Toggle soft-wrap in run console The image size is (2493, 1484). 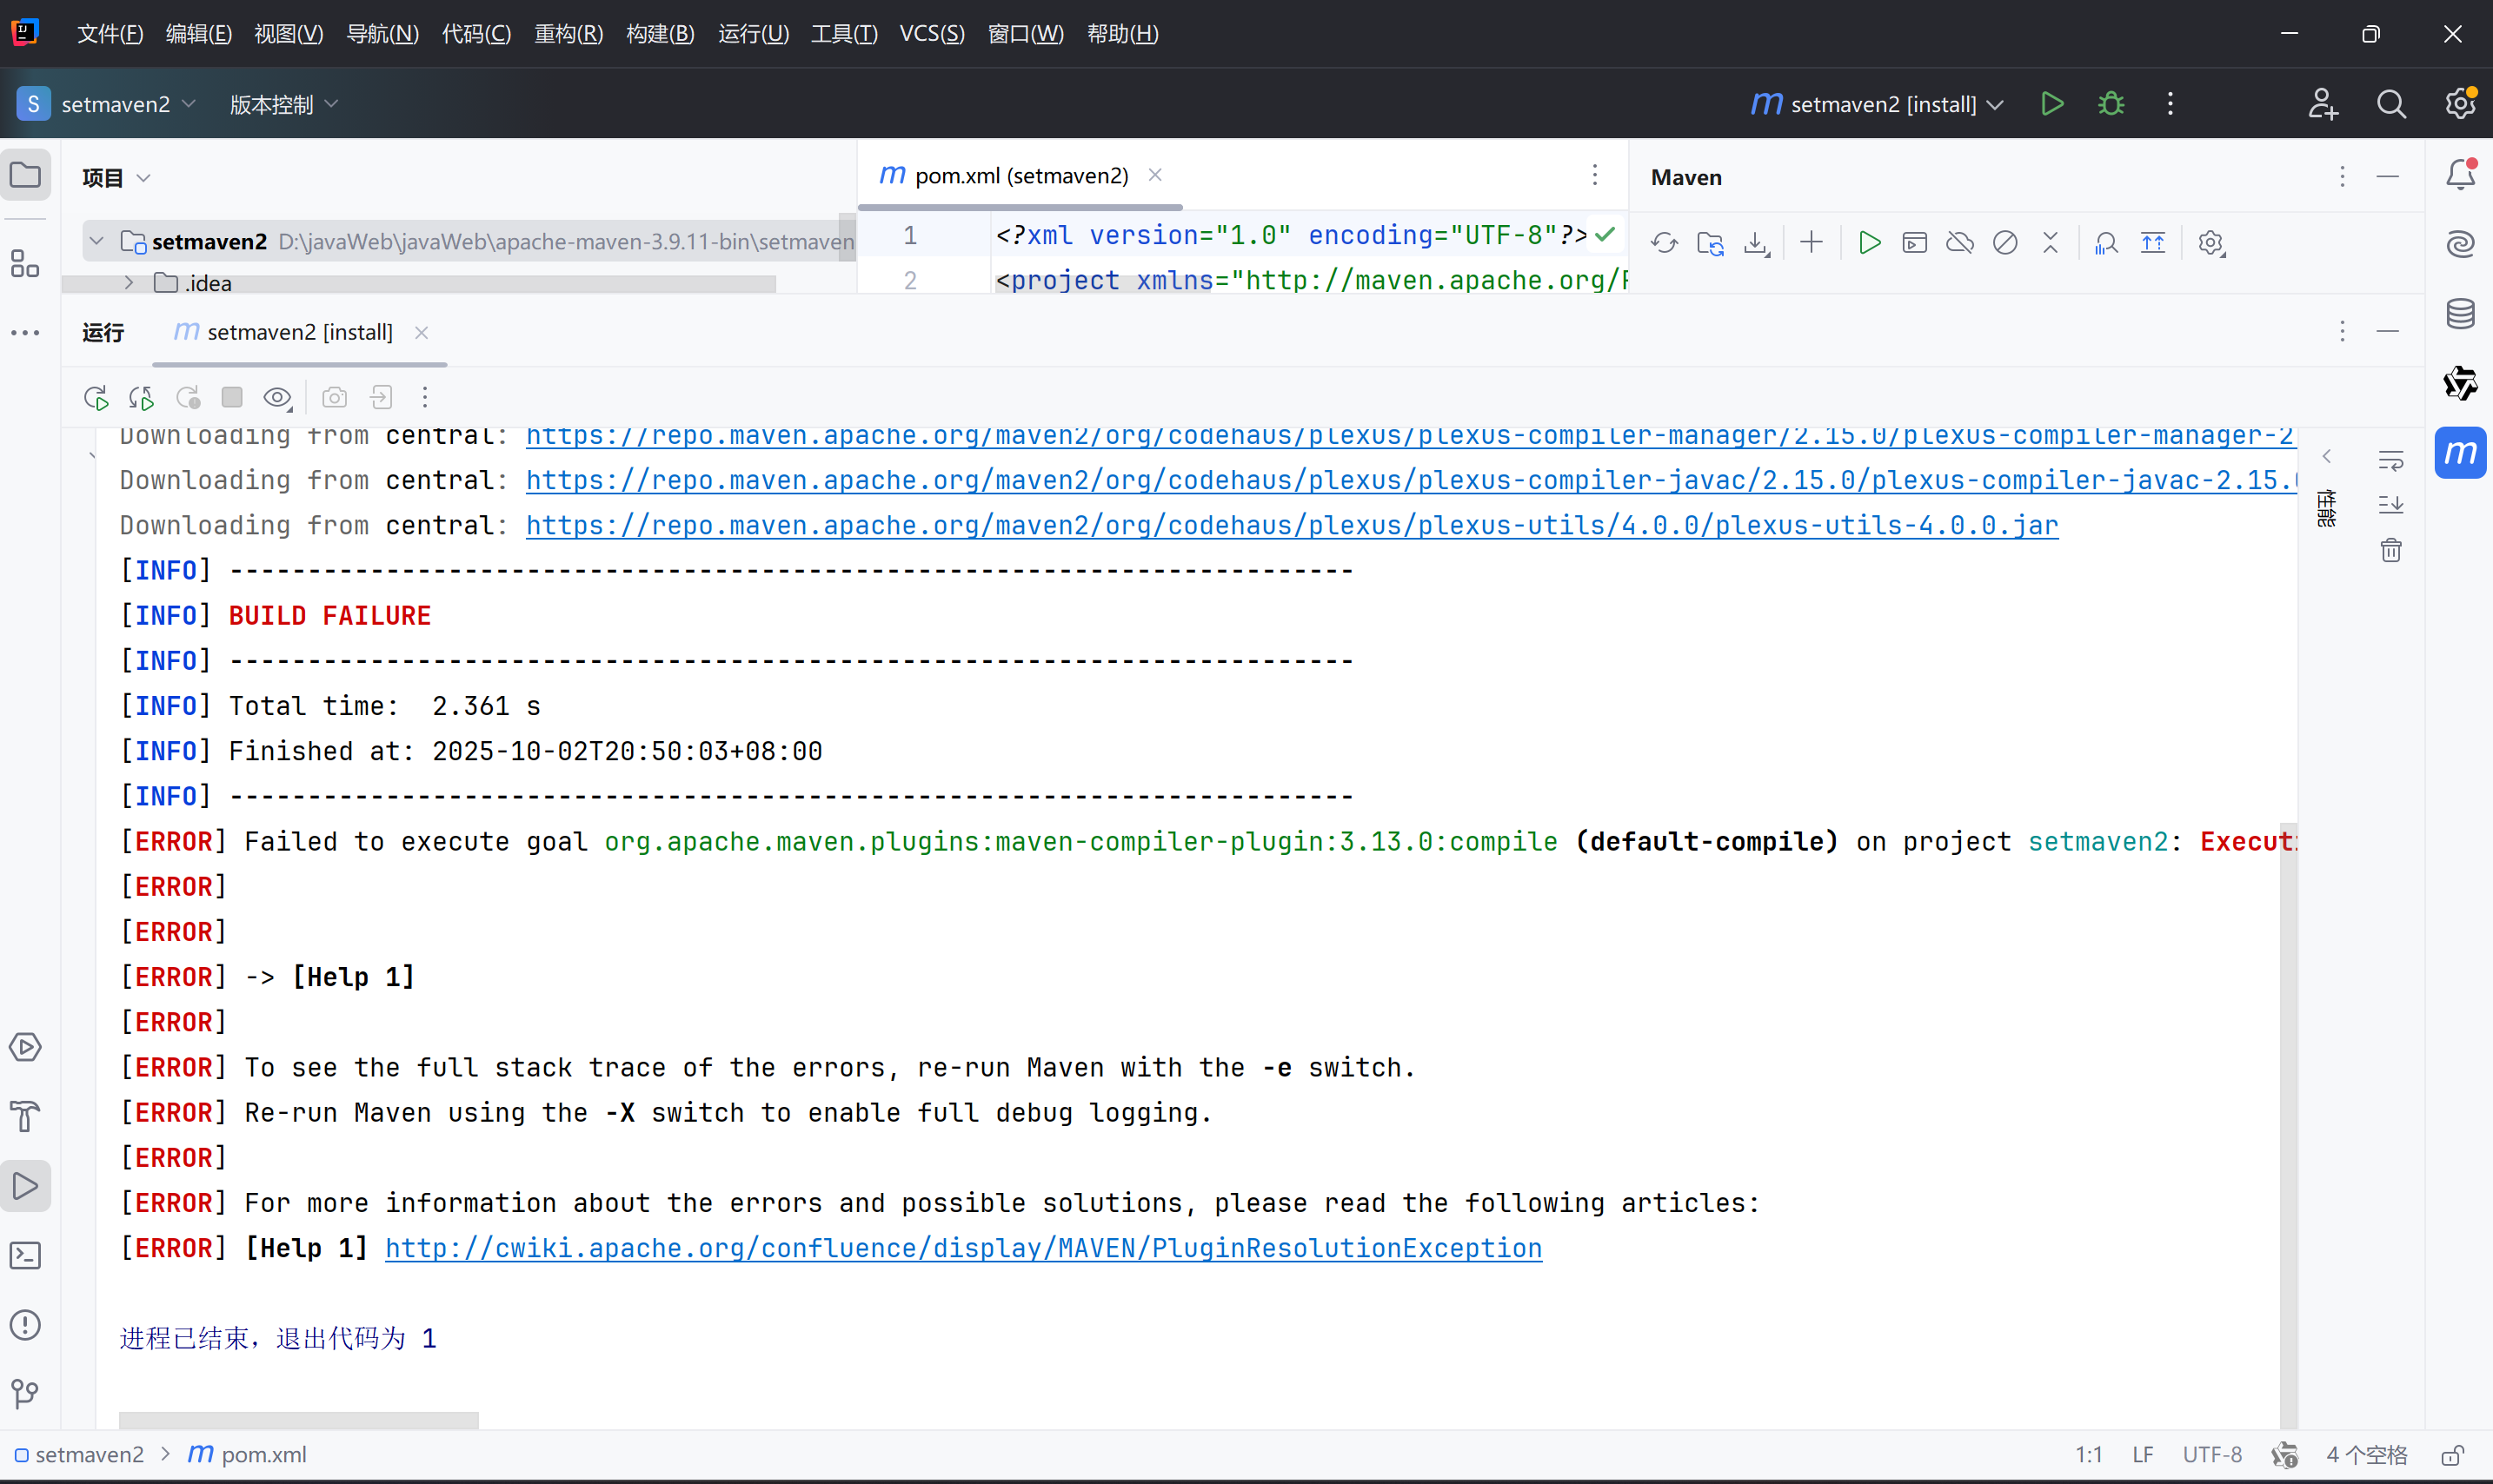pyautogui.click(x=2391, y=460)
